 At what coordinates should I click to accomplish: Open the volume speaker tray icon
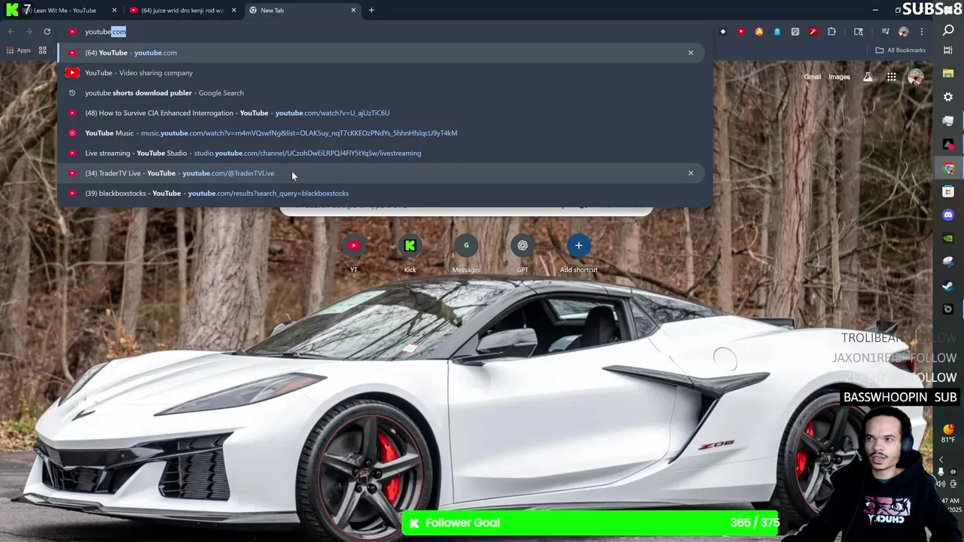(941, 483)
